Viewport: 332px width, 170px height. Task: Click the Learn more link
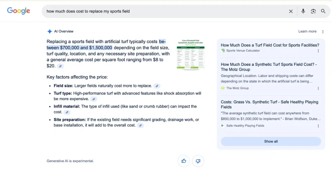pos(307,31)
